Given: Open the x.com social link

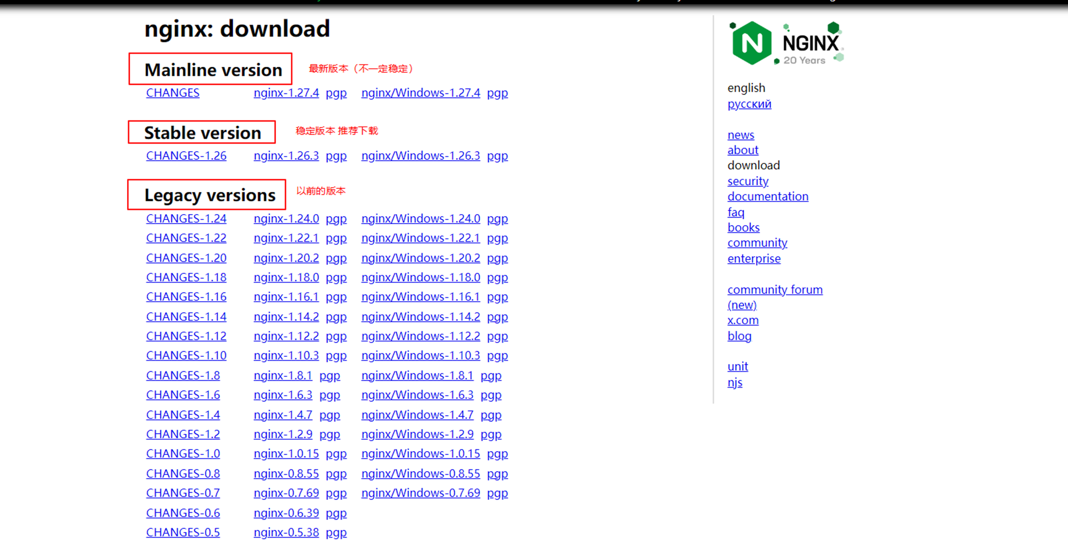Looking at the screenshot, I should coord(743,320).
